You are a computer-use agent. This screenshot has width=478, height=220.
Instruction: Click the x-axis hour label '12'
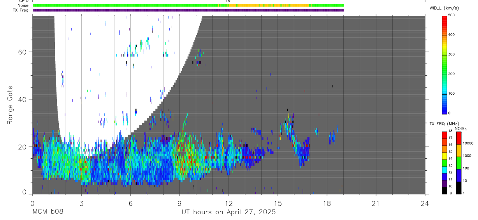click(x=228, y=203)
